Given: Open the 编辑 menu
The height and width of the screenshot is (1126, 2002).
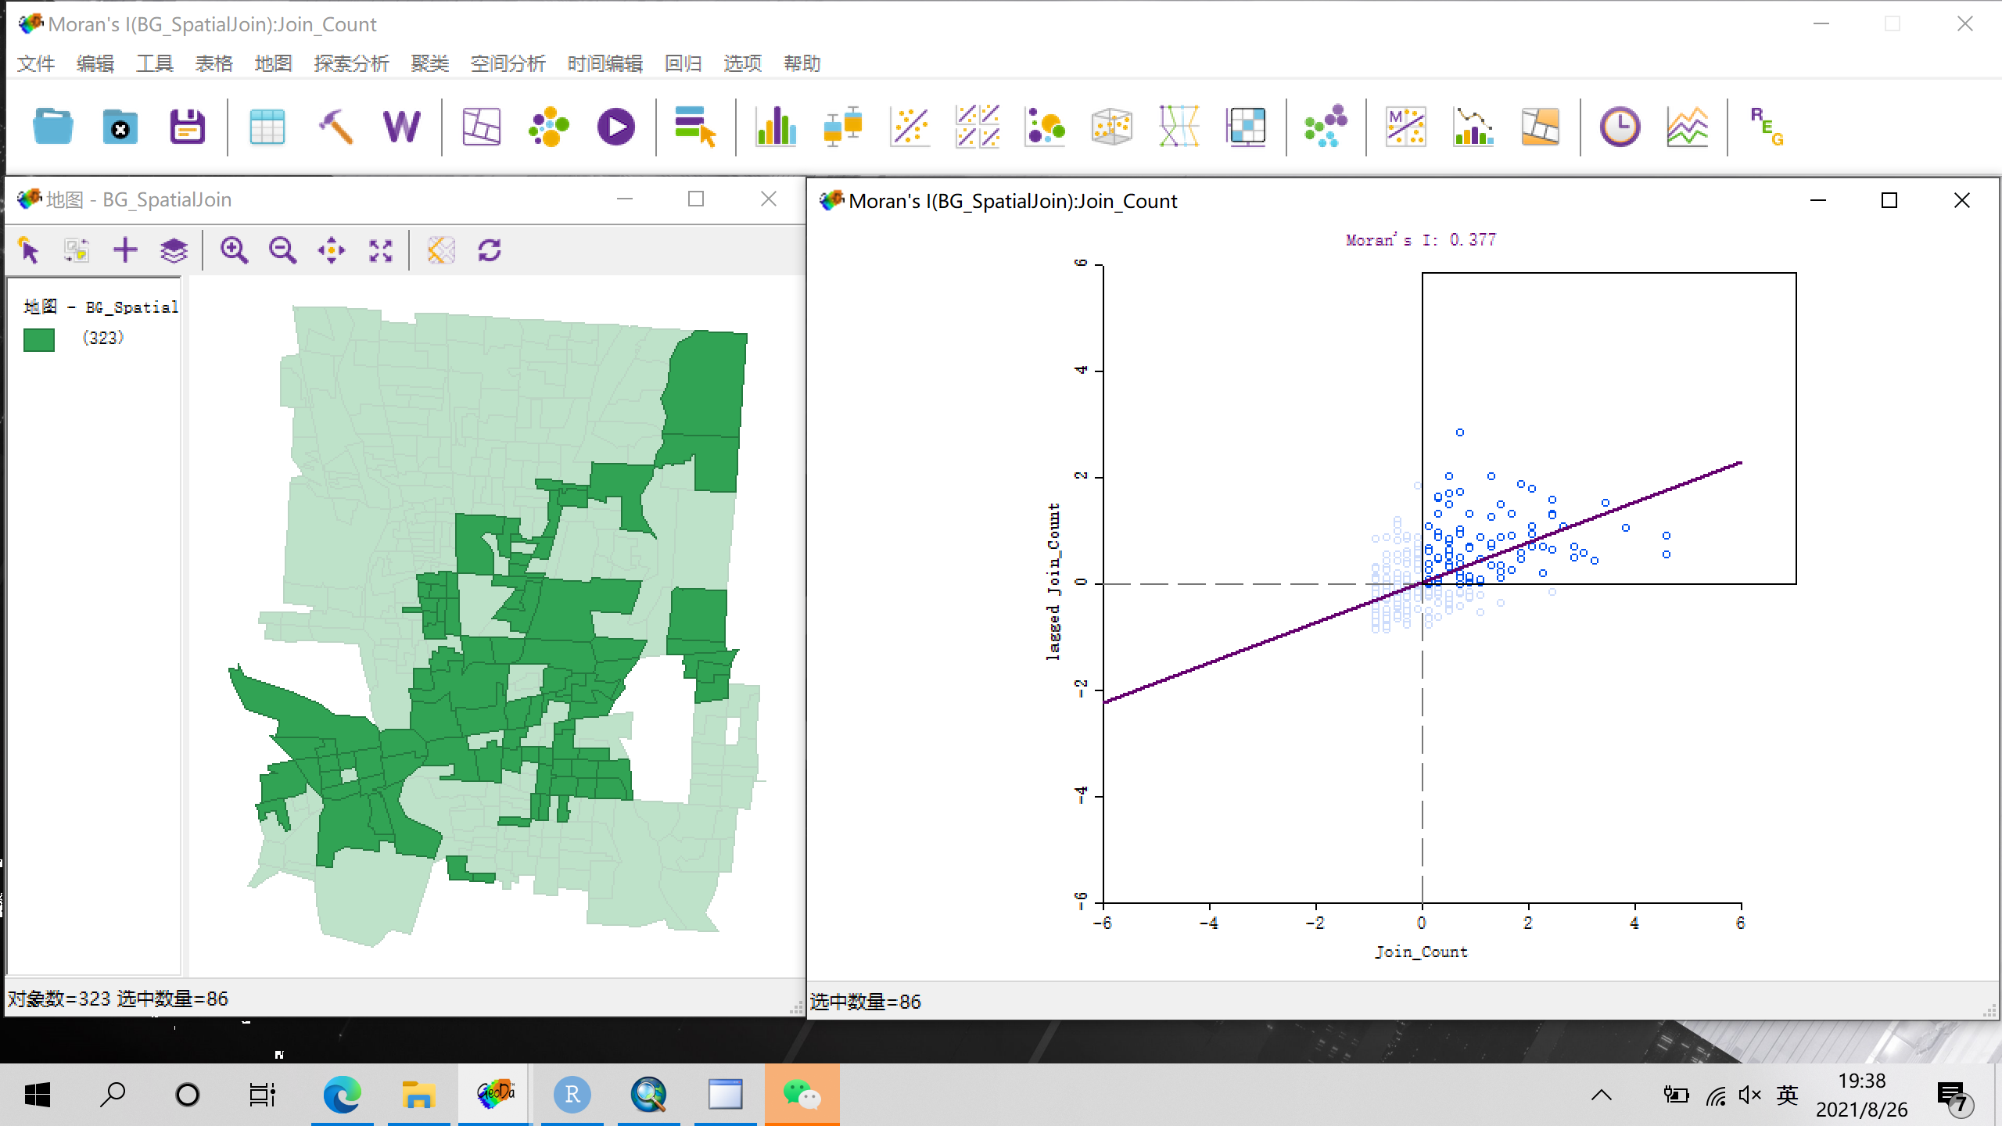Looking at the screenshot, I should [x=95, y=63].
